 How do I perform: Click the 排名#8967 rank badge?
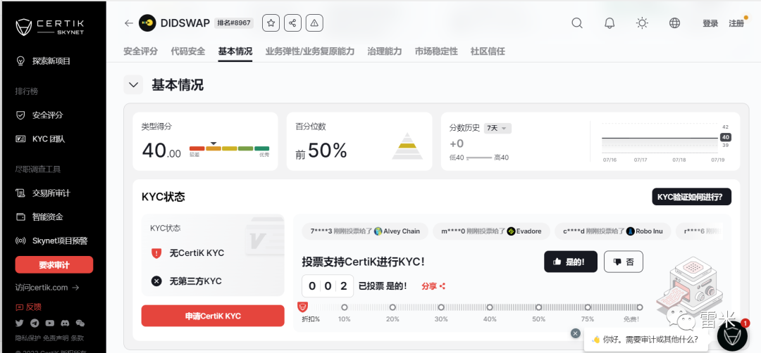(x=234, y=23)
